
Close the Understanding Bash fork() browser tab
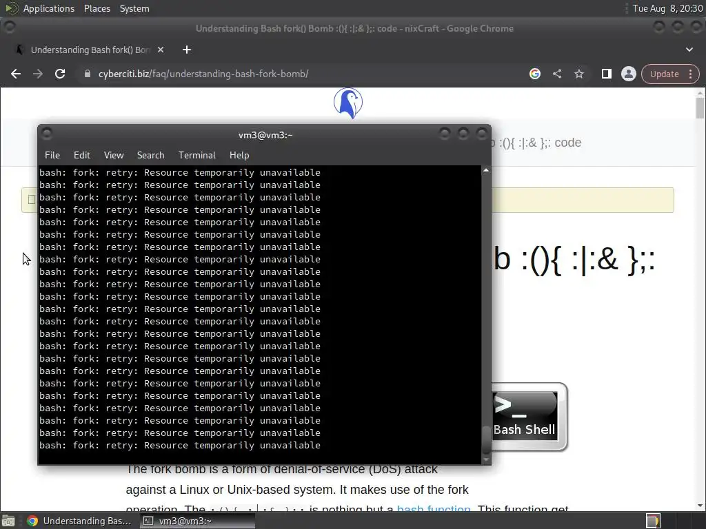tap(160, 50)
